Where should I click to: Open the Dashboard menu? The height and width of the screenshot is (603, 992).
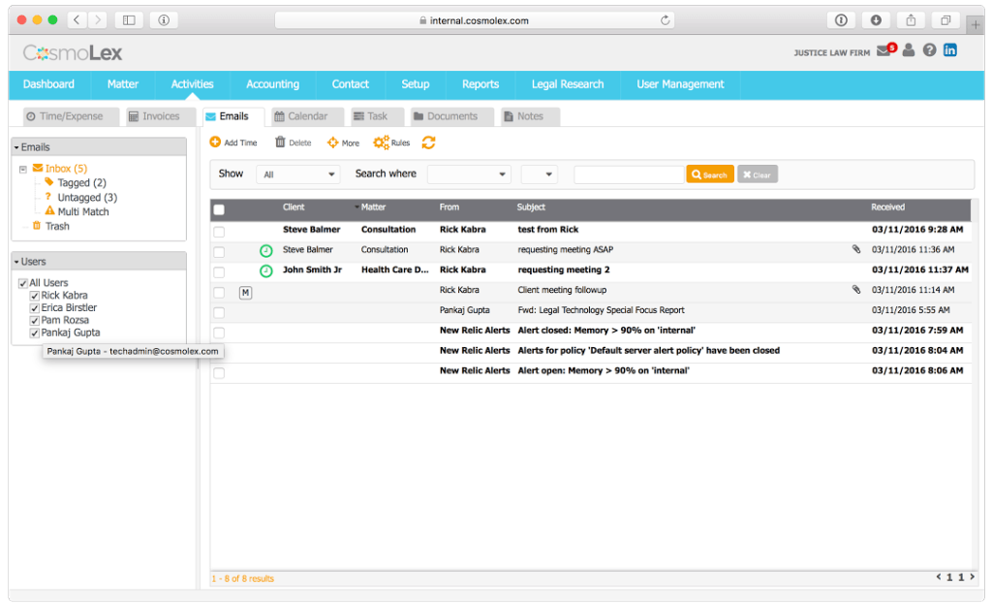click(48, 84)
